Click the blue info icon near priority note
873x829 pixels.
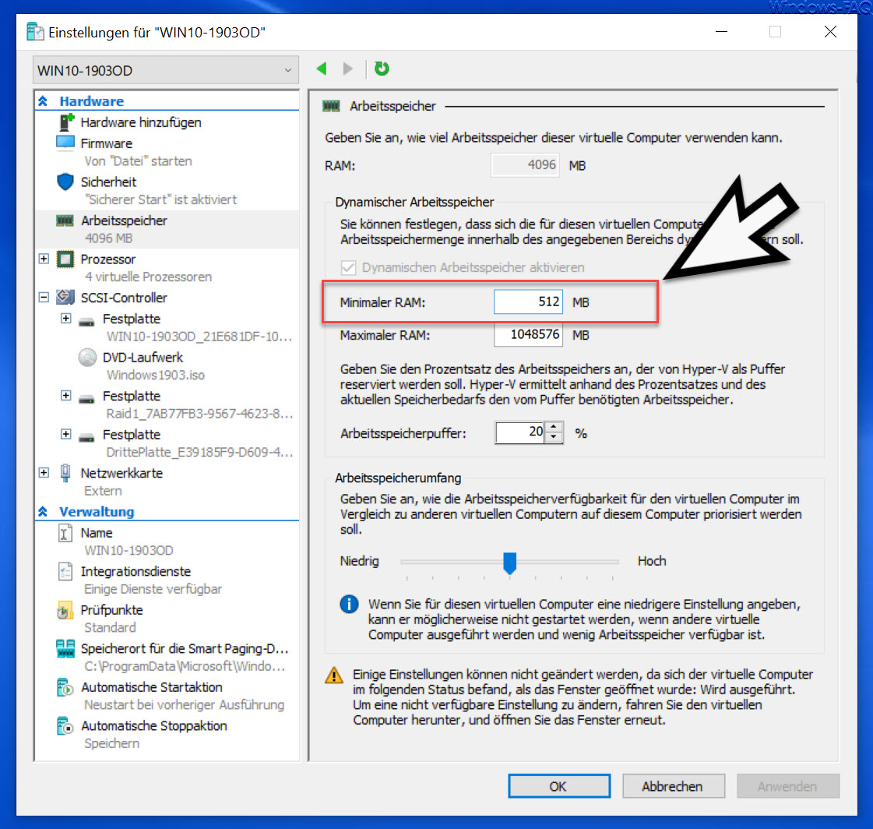coord(349,604)
